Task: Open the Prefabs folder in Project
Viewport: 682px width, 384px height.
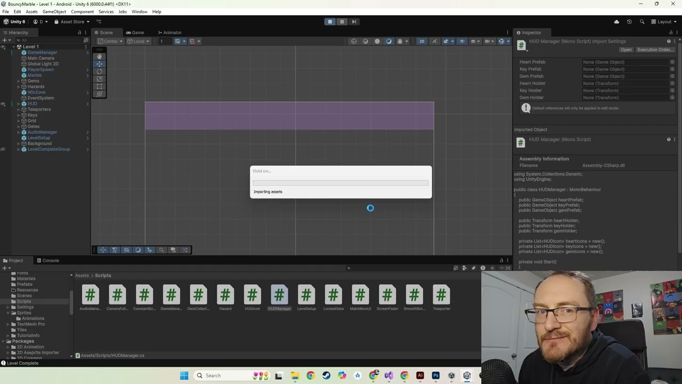Action: click(x=25, y=284)
